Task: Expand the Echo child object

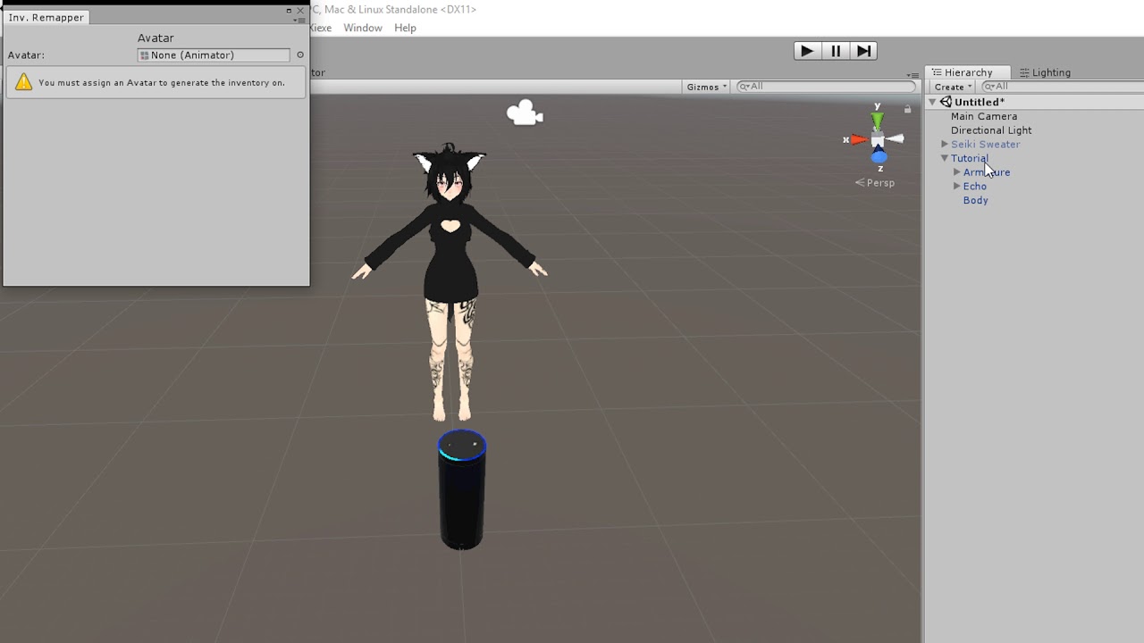Action: pos(957,187)
